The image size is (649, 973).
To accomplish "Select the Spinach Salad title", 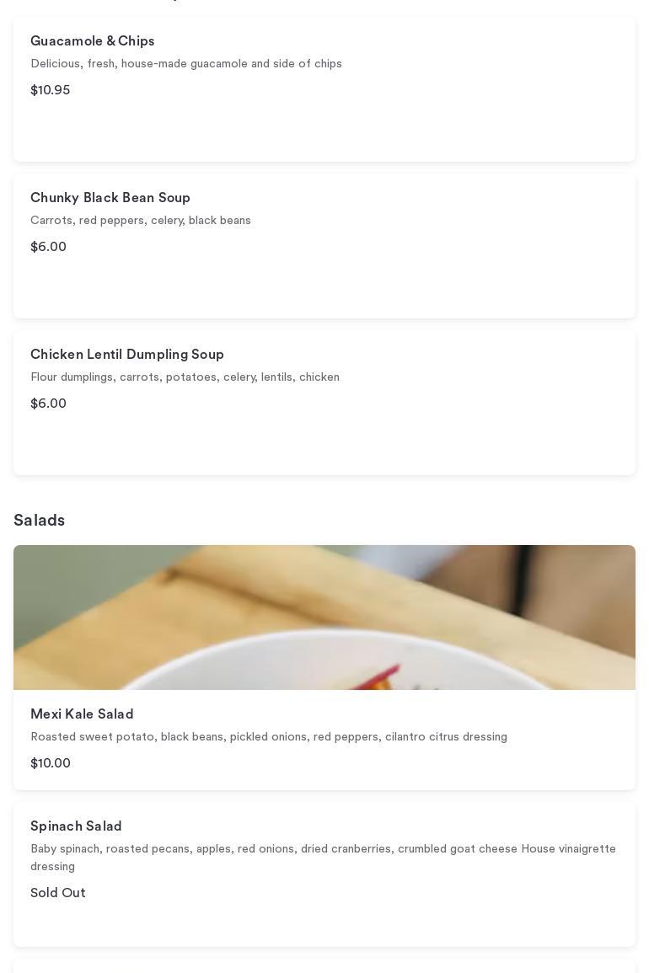I will [x=76, y=826].
